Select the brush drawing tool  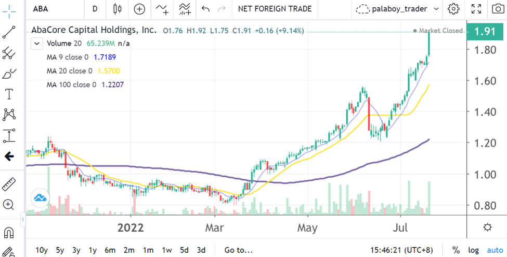pyautogui.click(x=9, y=74)
